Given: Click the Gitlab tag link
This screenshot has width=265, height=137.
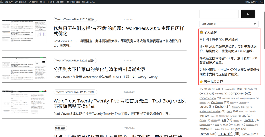Looking at the screenshot, I should tap(214, 120).
